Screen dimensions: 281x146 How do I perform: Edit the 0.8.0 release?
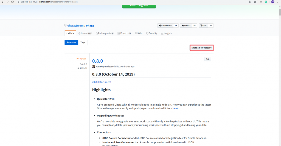[207, 59]
